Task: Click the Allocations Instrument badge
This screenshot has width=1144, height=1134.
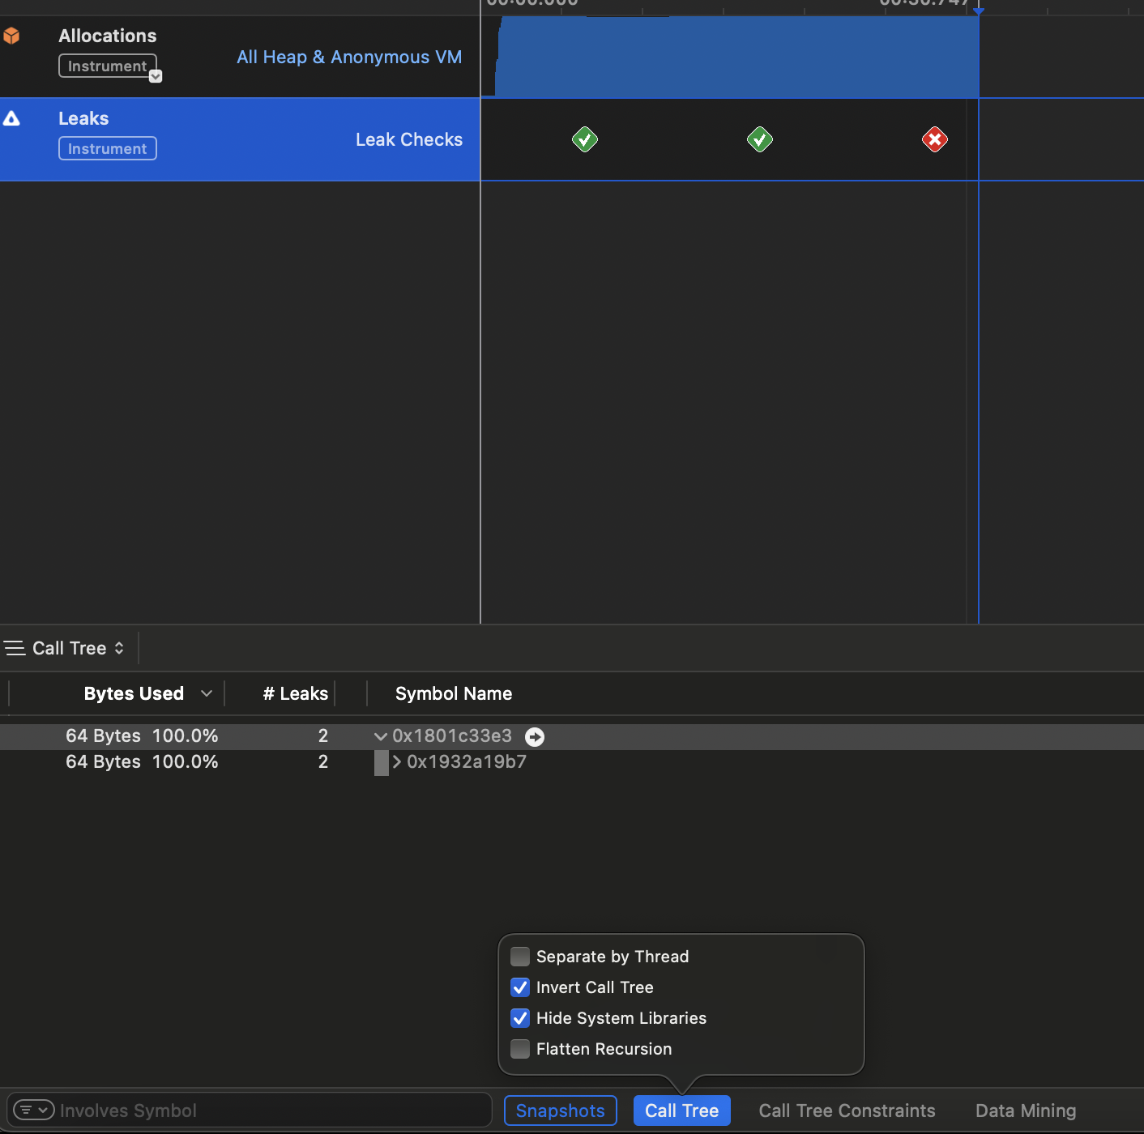Action: click(108, 66)
